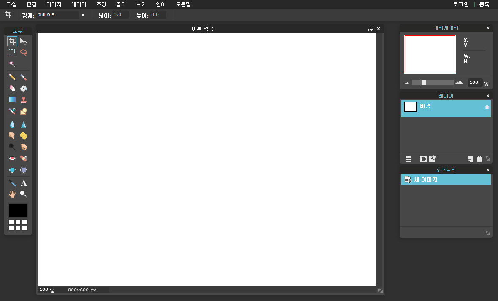
Task: Open the 레이어 menu
Action: 79,5
